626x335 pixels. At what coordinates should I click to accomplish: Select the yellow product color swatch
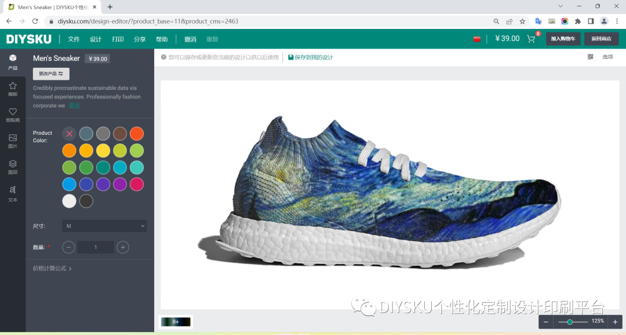tap(103, 150)
